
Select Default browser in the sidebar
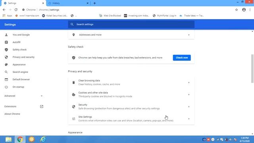point(21,79)
